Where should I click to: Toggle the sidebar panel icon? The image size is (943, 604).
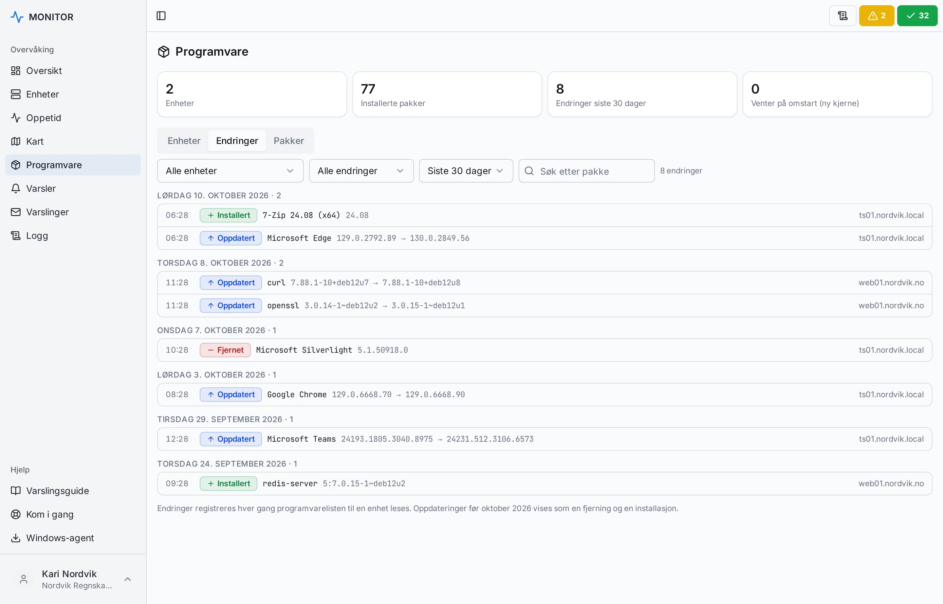(161, 16)
